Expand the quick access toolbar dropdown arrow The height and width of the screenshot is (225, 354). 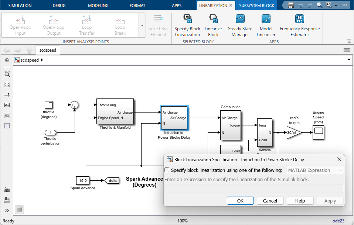pos(336,6)
